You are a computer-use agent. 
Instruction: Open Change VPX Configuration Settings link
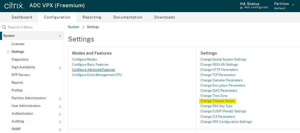pyautogui.click(x=226, y=122)
